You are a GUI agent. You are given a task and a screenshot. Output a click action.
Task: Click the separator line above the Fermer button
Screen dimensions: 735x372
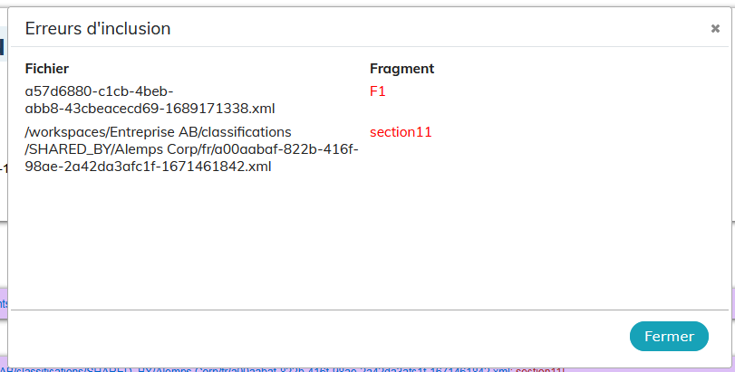(x=371, y=310)
